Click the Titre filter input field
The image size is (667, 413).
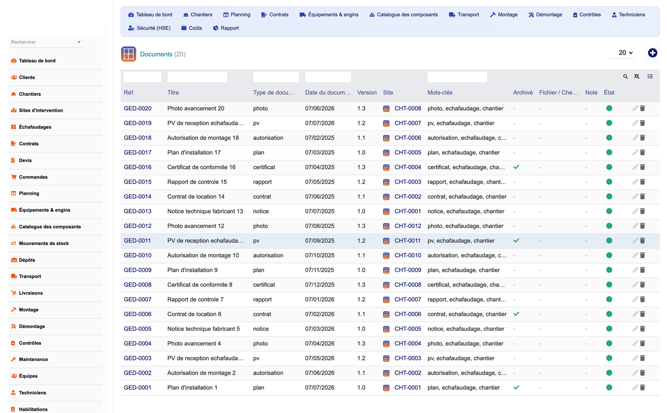pyautogui.click(x=197, y=77)
